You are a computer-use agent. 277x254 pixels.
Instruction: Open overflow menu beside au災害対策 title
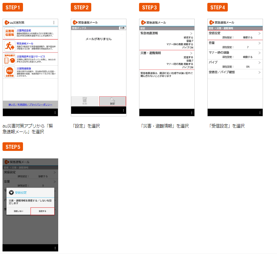coord(54,22)
